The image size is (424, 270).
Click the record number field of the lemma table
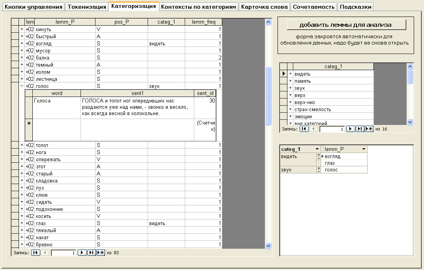pos(63,253)
